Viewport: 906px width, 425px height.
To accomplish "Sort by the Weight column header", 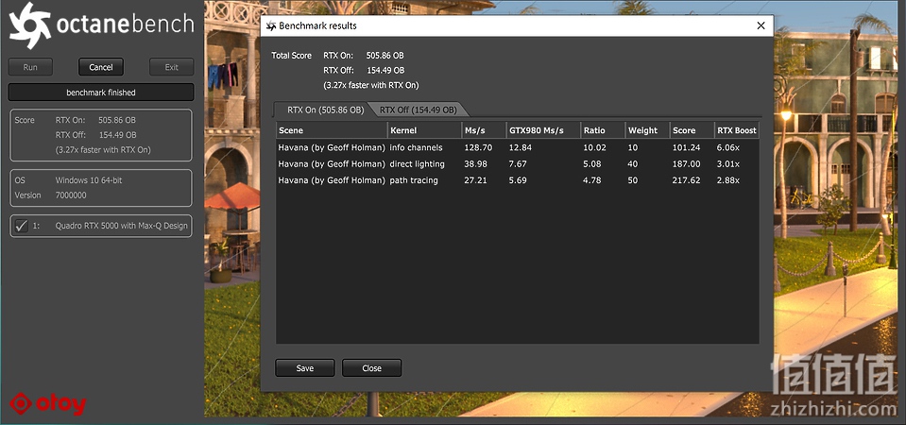I will coord(648,130).
